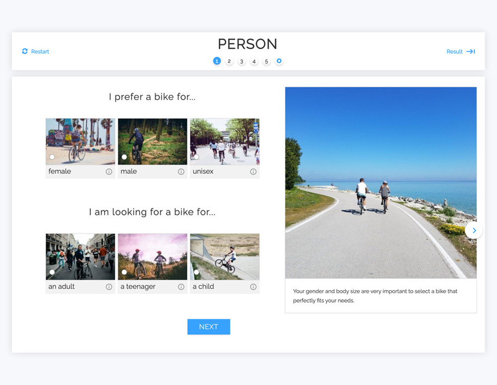
Task: Click unisex group riders thumbnail
Action: [x=225, y=142]
